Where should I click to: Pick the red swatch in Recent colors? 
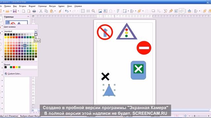tap(14, 67)
